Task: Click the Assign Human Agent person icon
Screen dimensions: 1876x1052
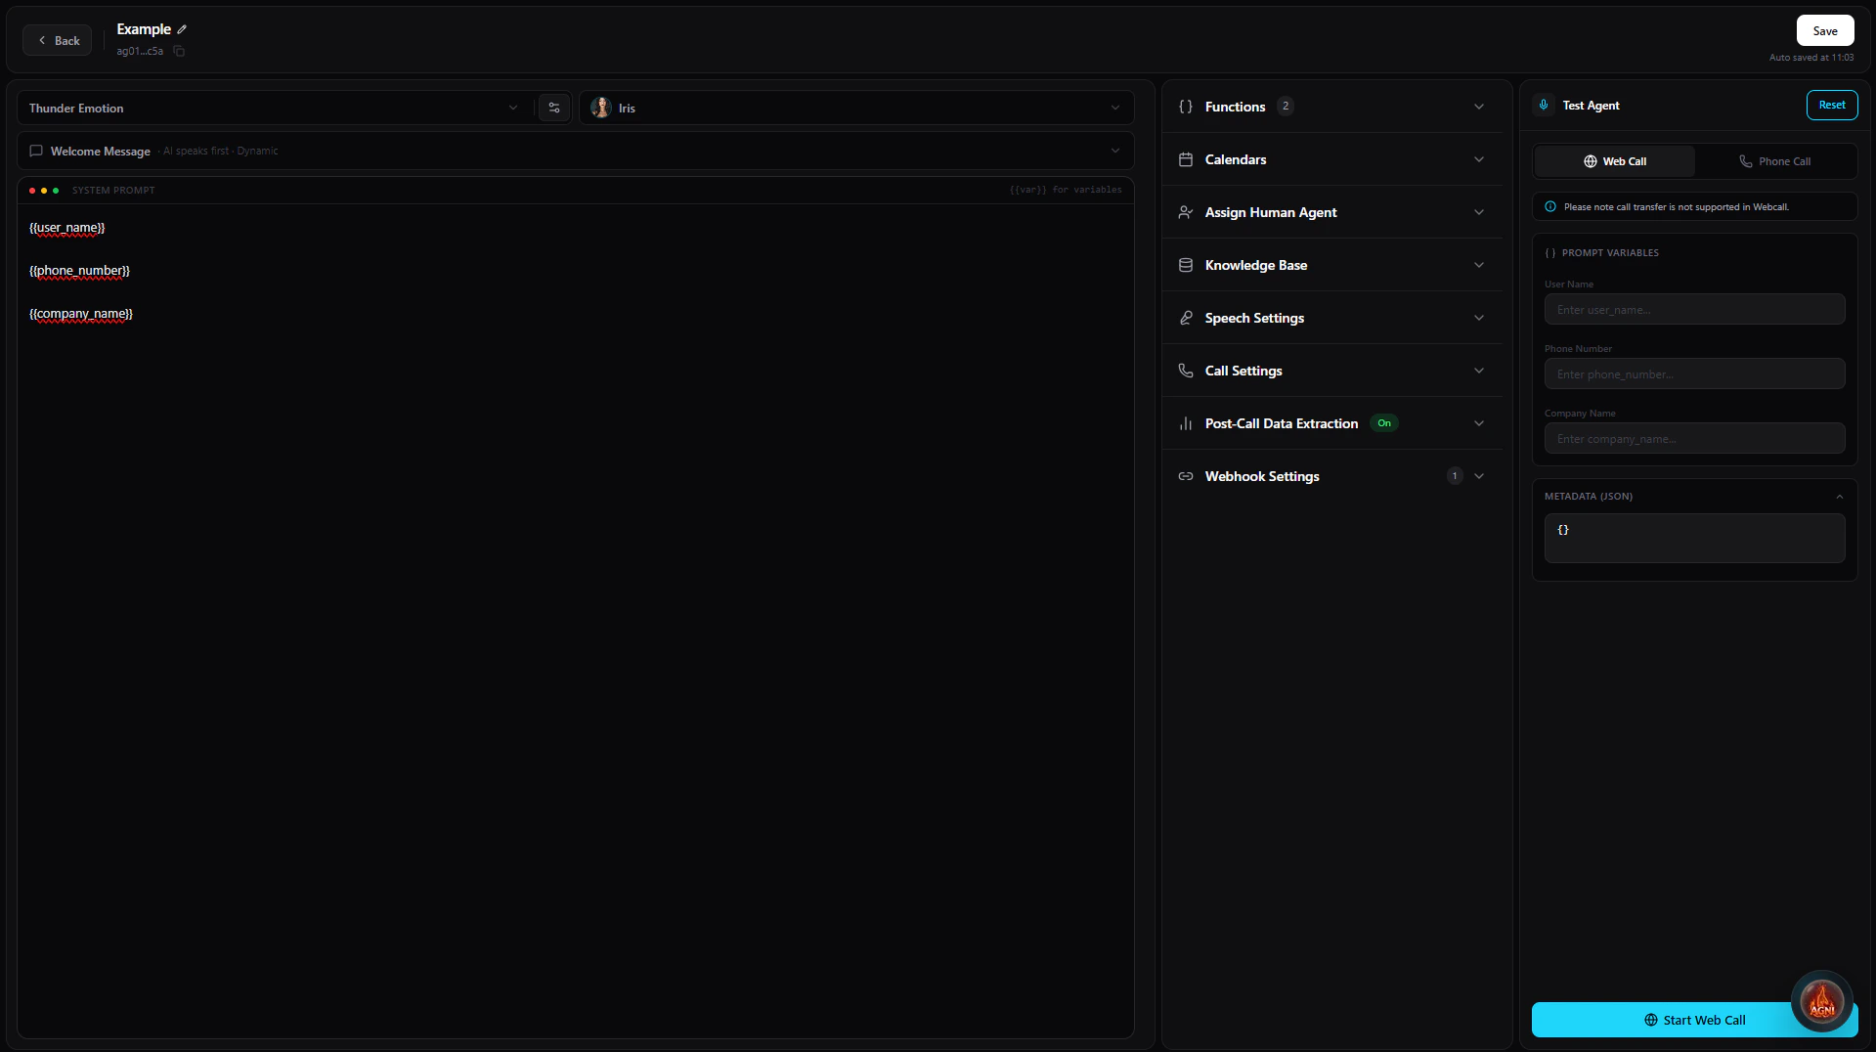Action: pos(1186,212)
